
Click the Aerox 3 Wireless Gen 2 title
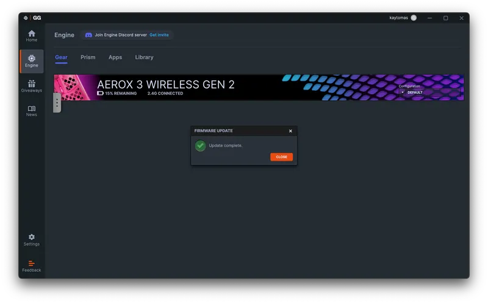point(165,84)
